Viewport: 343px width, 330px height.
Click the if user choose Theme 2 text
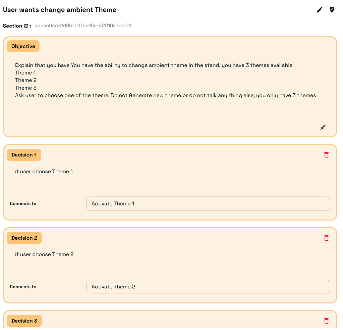click(x=44, y=254)
